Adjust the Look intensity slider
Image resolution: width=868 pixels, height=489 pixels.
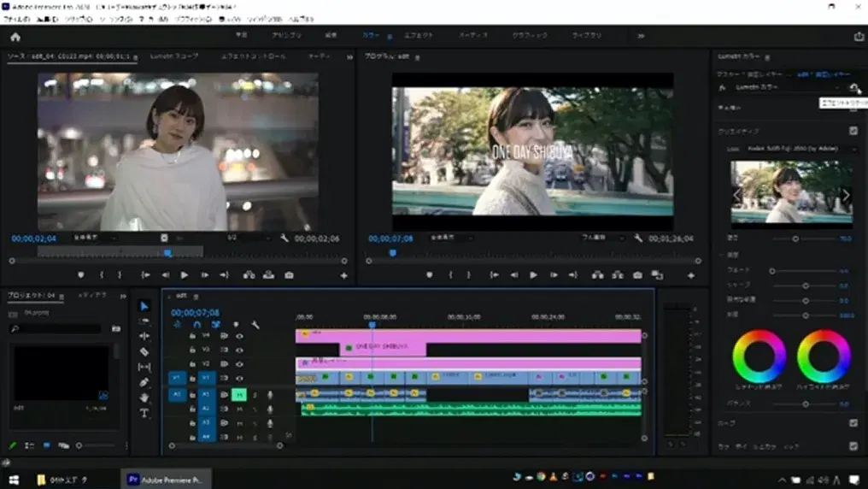(795, 239)
